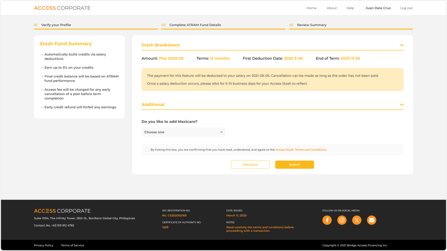
Task: Click the yellow salary deduction notice box
Action: pyautogui.click(x=272, y=79)
